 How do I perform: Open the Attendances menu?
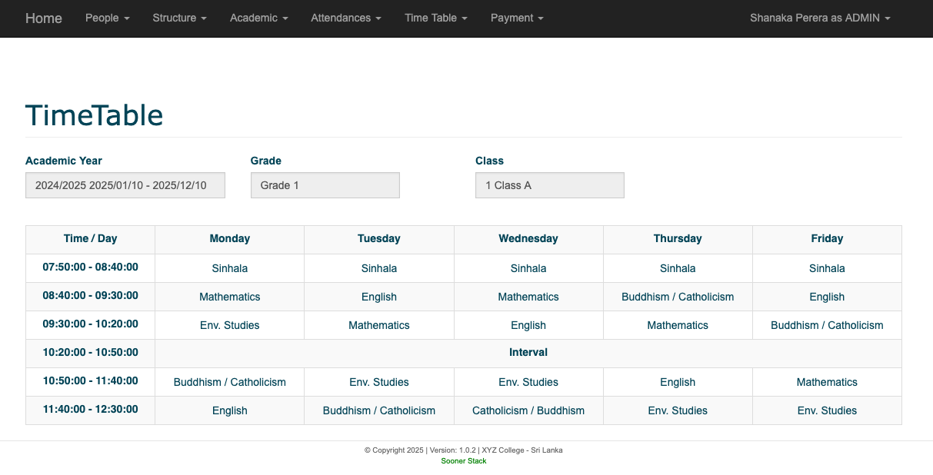pyautogui.click(x=345, y=18)
